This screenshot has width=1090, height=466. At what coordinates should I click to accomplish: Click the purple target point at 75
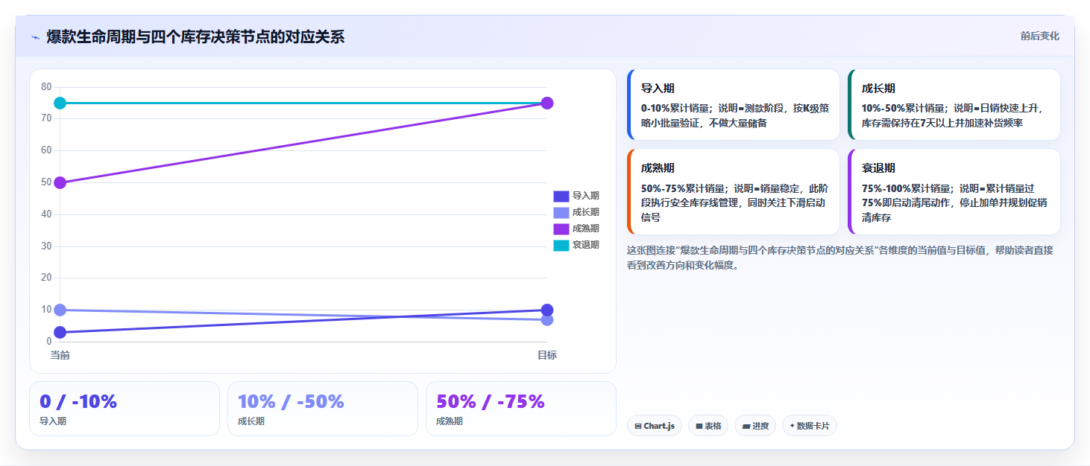coord(547,103)
